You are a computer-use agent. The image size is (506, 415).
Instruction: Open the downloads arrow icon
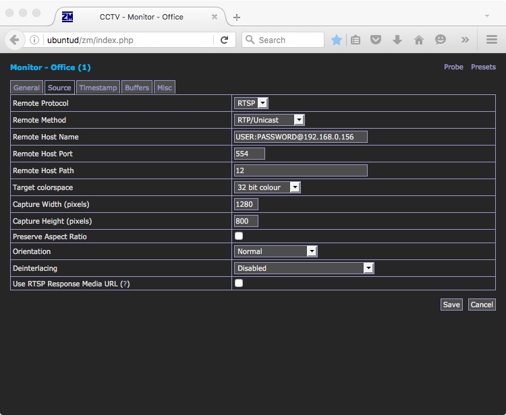[397, 40]
